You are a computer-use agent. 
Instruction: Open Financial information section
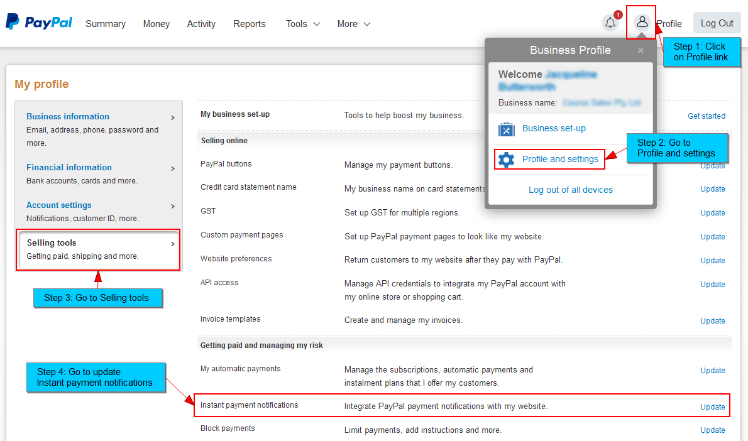(x=69, y=167)
